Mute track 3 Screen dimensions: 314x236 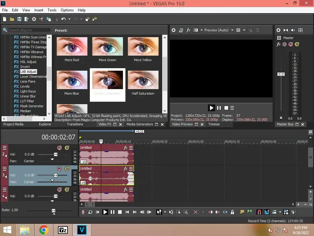pyautogui.click(x=59, y=169)
